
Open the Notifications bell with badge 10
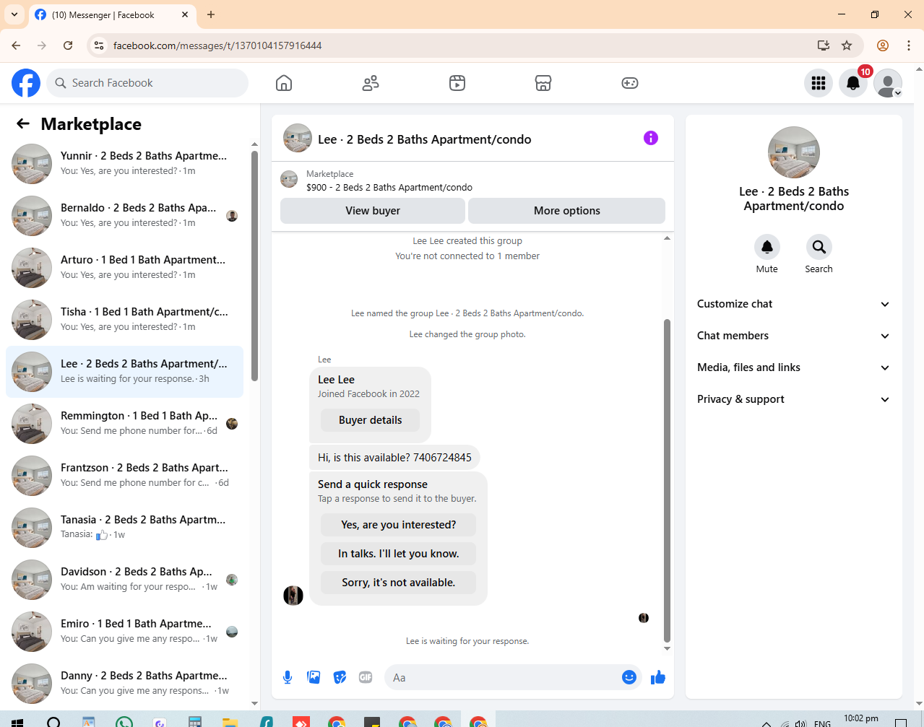(x=853, y=83)
